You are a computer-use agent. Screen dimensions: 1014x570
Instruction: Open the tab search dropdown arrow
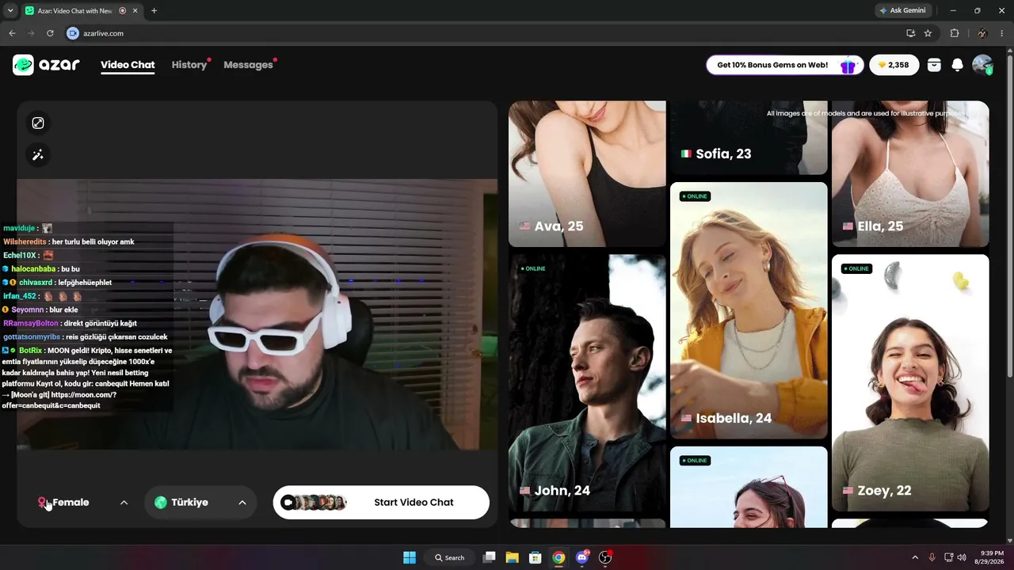[x=10, y=11]
